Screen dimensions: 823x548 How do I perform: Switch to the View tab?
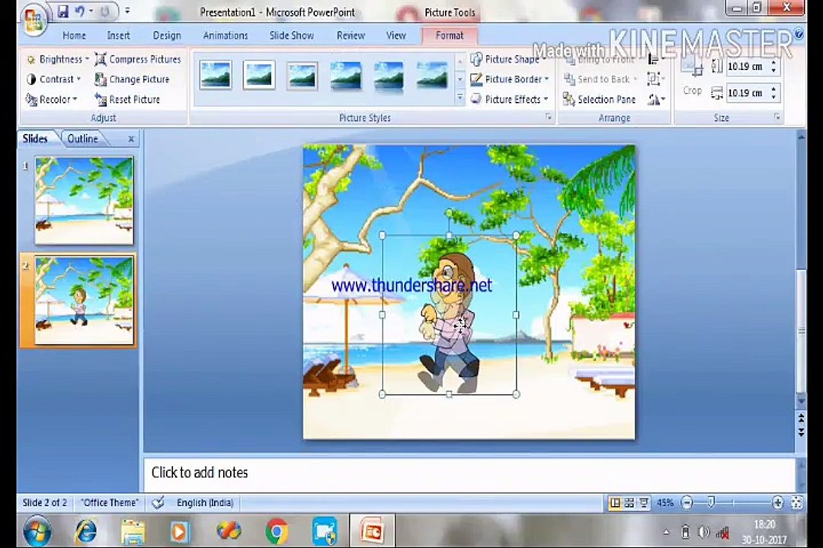click(x=396, y=36)
